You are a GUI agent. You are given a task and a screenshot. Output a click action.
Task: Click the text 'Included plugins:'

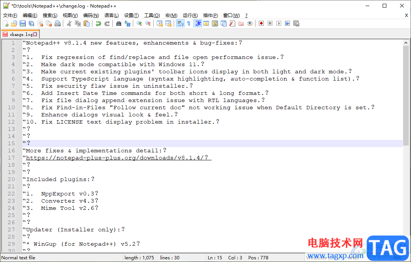coord(58,179)
